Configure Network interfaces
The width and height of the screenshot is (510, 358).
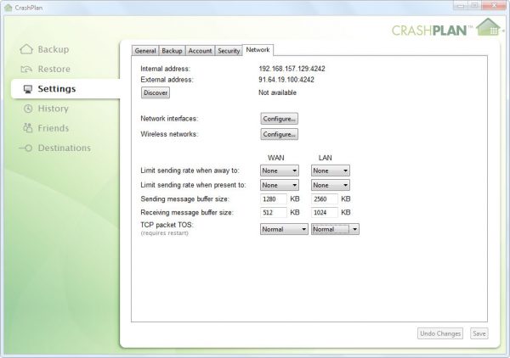(x=279, y=119)
